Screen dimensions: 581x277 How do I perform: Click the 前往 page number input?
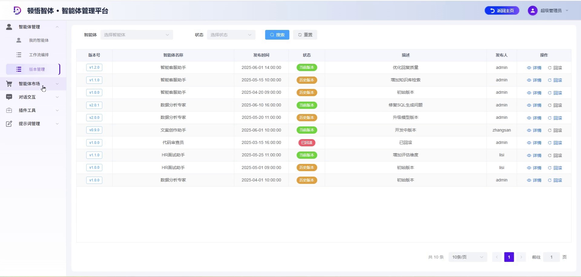[551, 257]
